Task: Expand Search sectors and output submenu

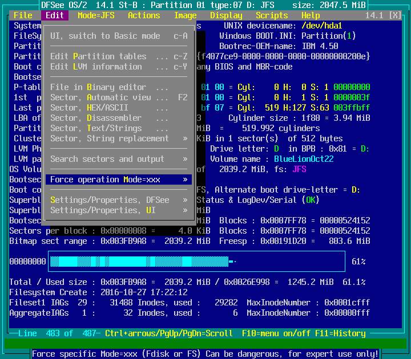Action: 119,159
